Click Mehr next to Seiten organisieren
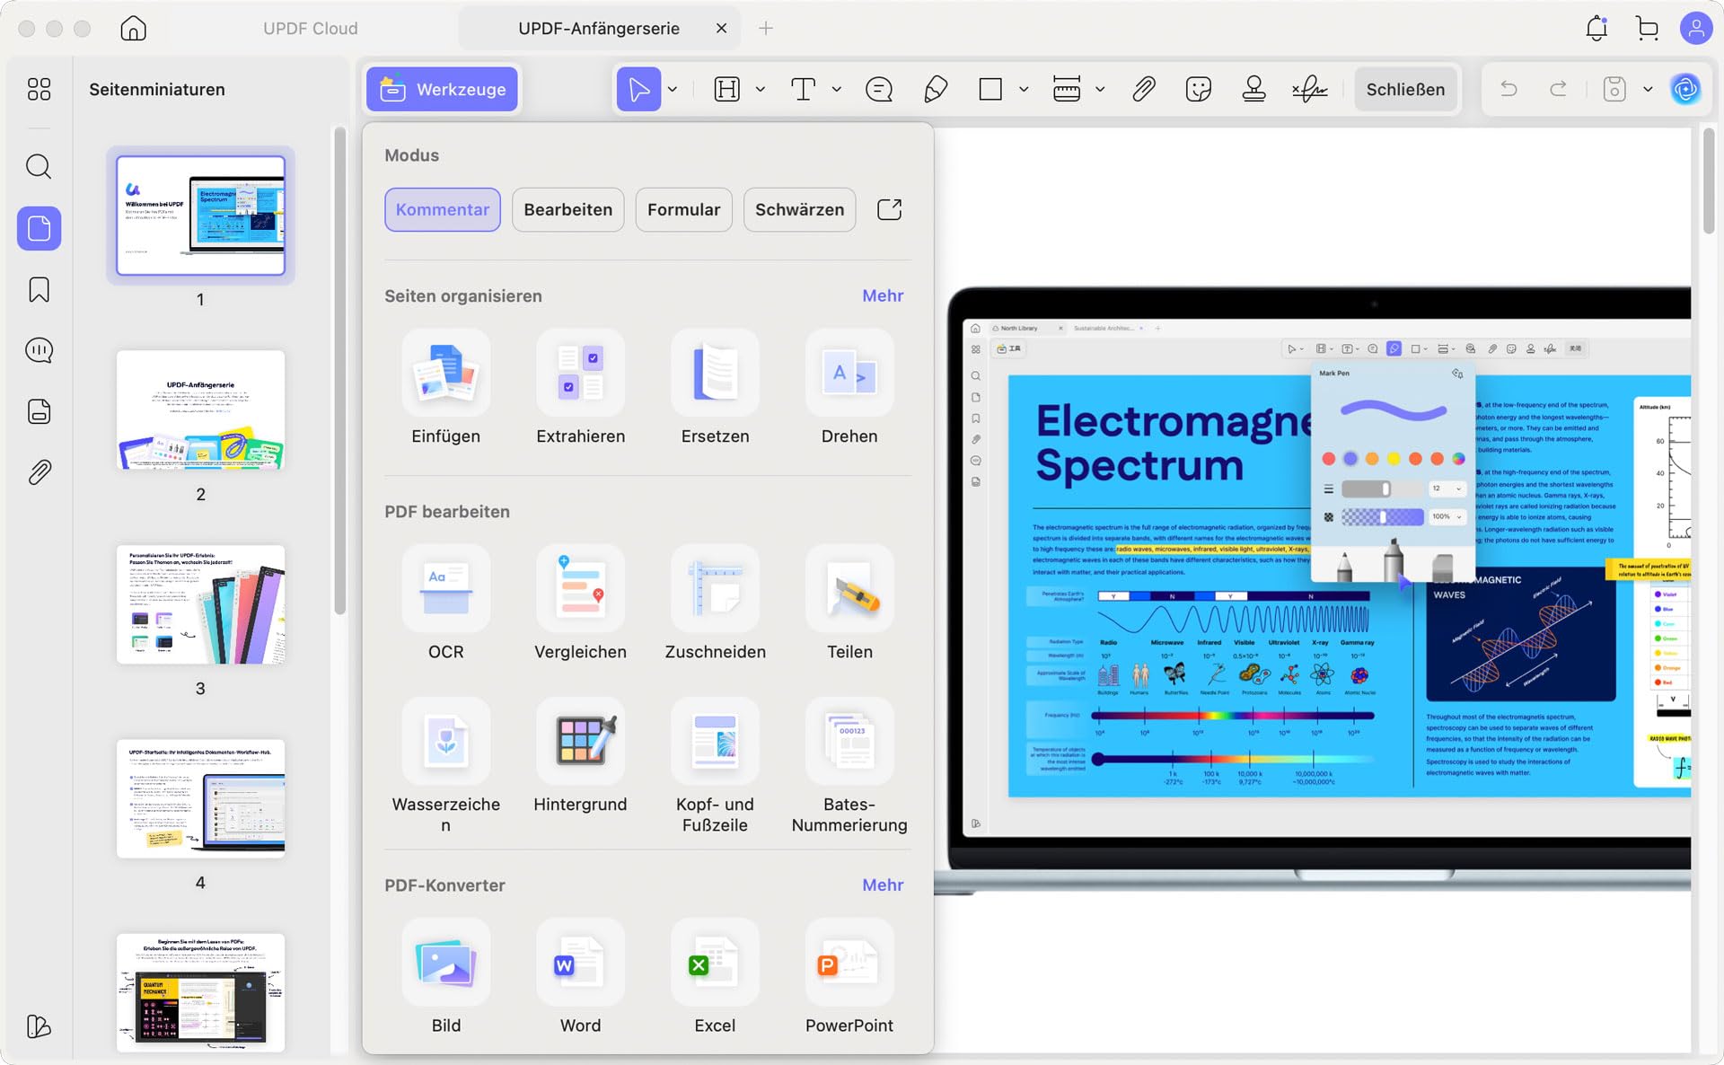 [883, 295]
